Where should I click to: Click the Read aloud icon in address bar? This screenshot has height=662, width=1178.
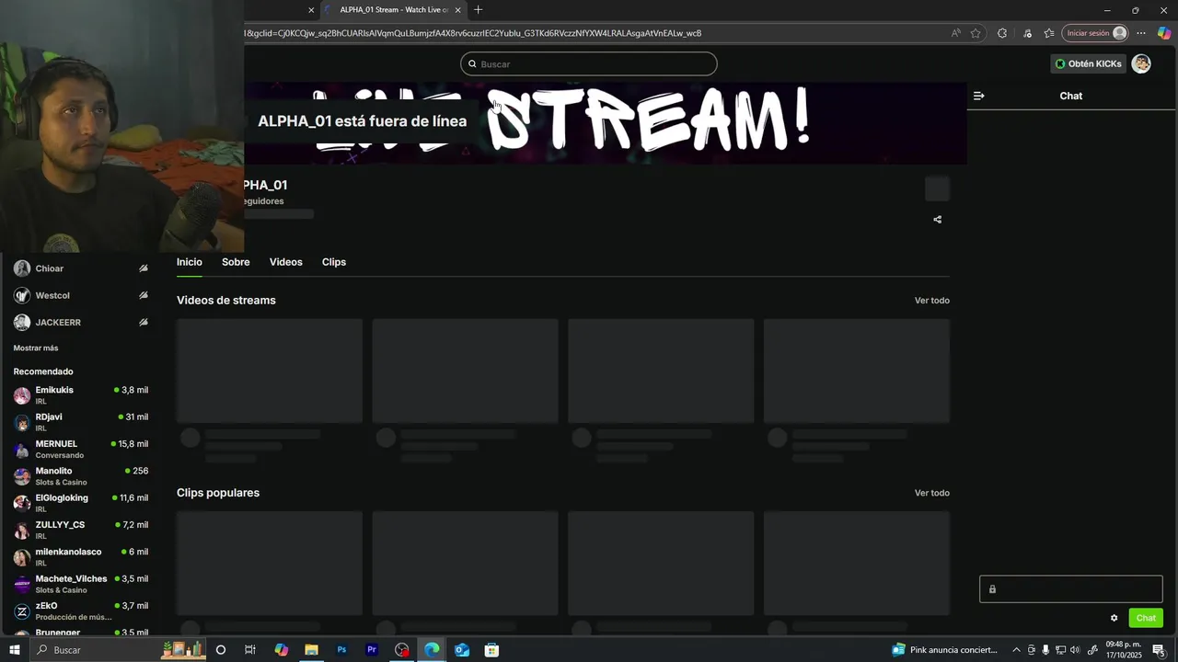(956, 33)
